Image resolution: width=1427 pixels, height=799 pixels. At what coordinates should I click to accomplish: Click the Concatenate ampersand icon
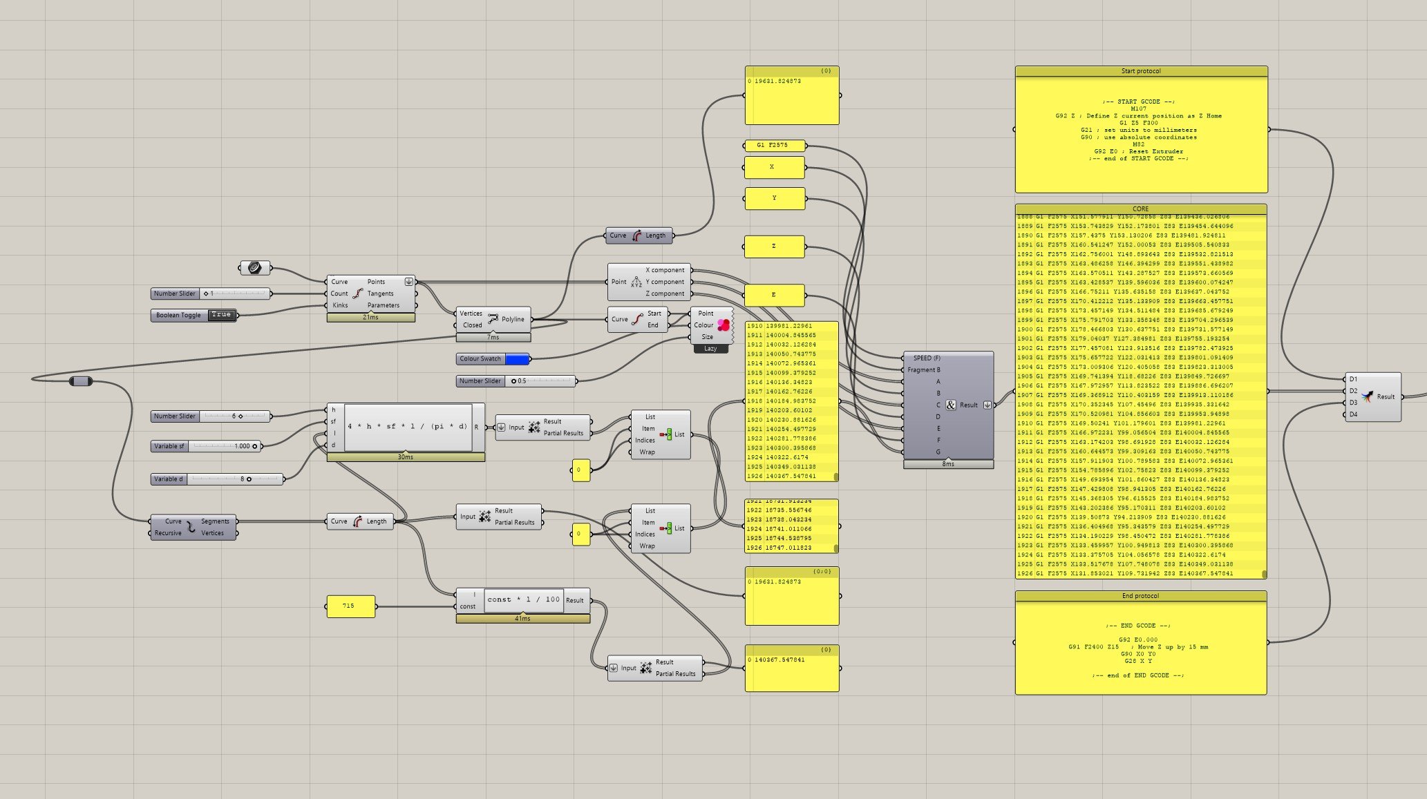pos(951,405)
